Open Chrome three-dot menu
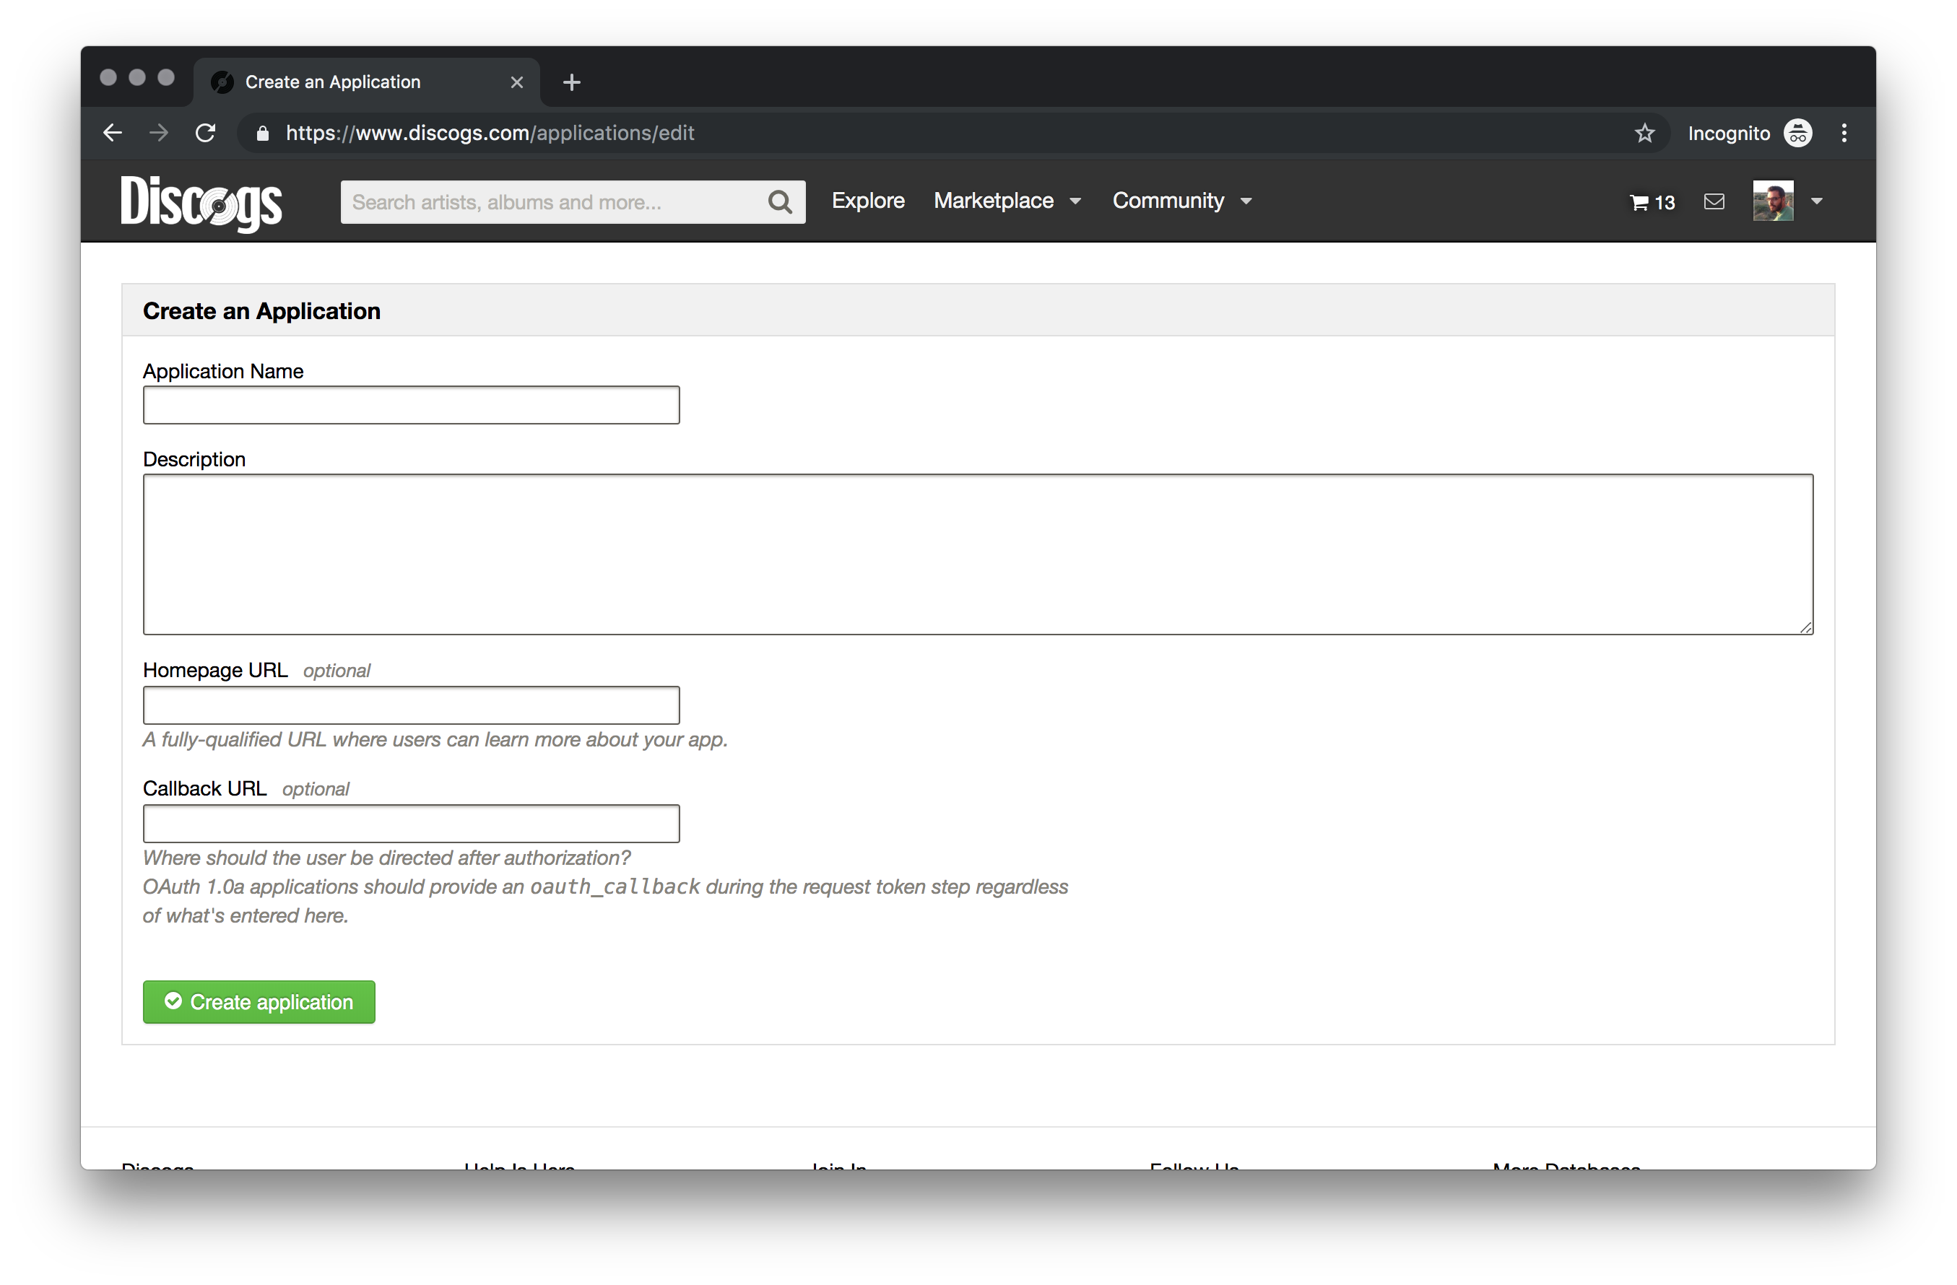Screen dimensions: 1957x1285 (x=1844, y=133)
